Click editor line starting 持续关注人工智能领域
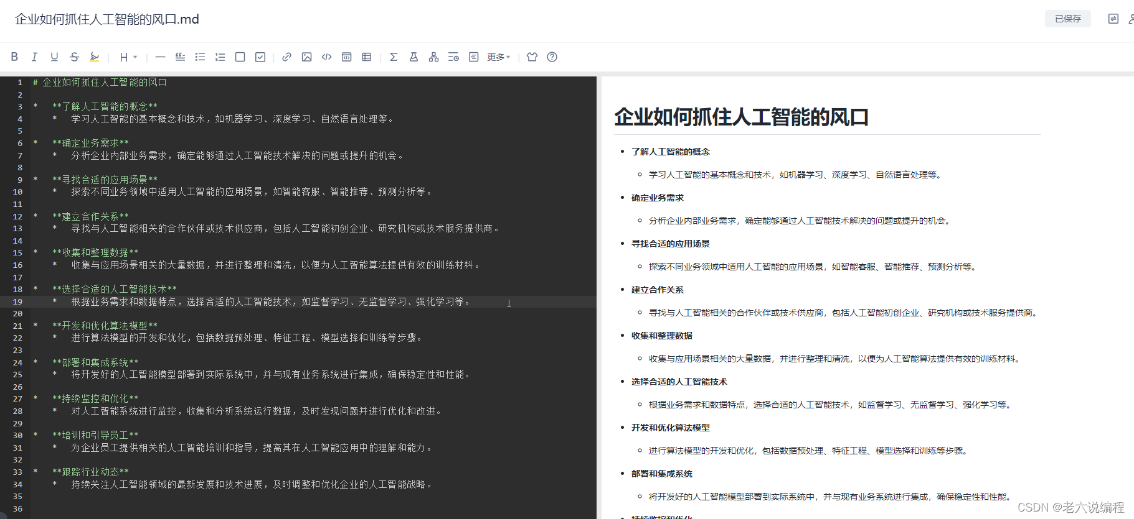Image resolution: width=1134 pixels, height=519 pixels. [252, 484]
